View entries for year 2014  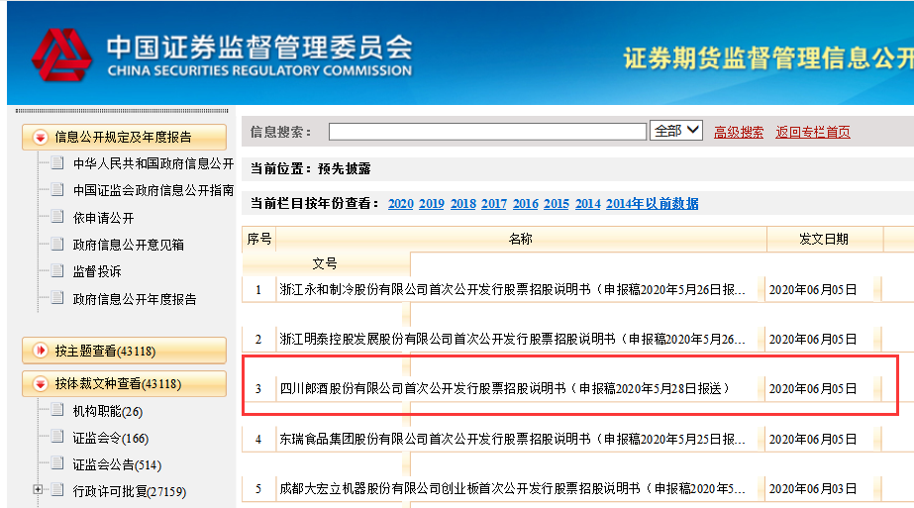pyautogui.click(x=587, y=204)
